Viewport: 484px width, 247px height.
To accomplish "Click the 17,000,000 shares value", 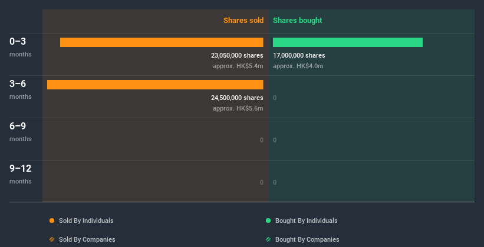I will tap(299, 55).
